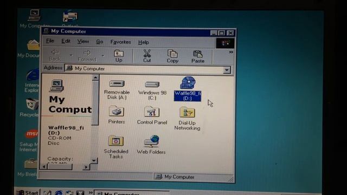Viewport: 347px width, 195px height.
Task: Expand the Forward history dropdown arrow
Action: click(102, 55)
